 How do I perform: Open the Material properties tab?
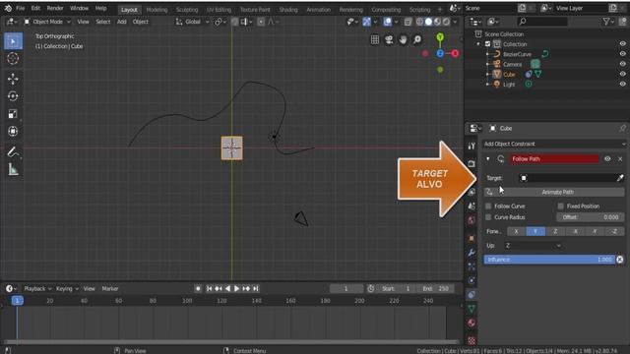[472, 324]
